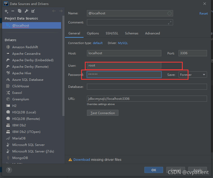The width and height of the screenshot is (213, 178).
Task: Change connection type default link
Action: pos(98,43)
